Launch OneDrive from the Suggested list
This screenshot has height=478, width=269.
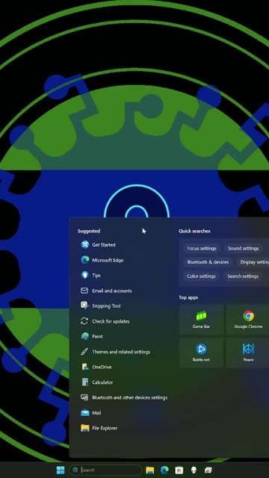[x=96, y=367]
